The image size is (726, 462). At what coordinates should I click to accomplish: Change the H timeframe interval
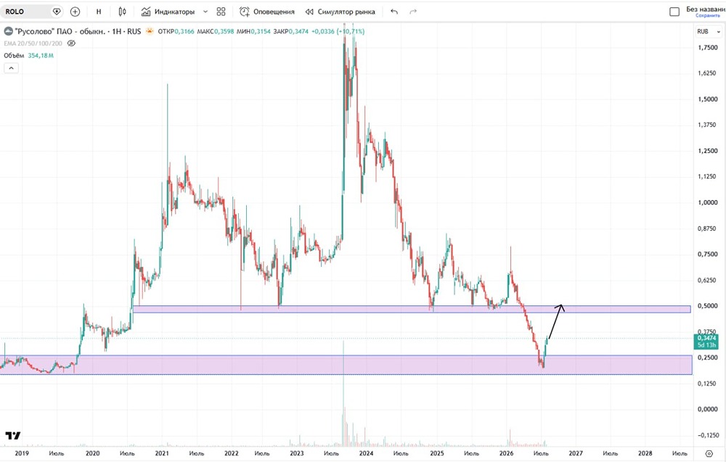point(99,12)
